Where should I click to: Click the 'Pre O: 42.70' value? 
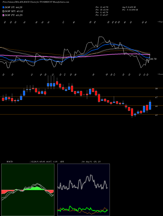point(102,7)
